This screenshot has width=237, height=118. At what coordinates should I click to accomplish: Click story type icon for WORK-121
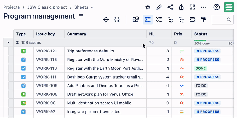(x=23, y=51)
